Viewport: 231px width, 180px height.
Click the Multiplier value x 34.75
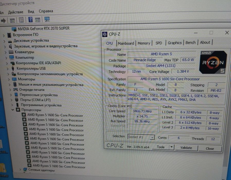click(142, 116)
